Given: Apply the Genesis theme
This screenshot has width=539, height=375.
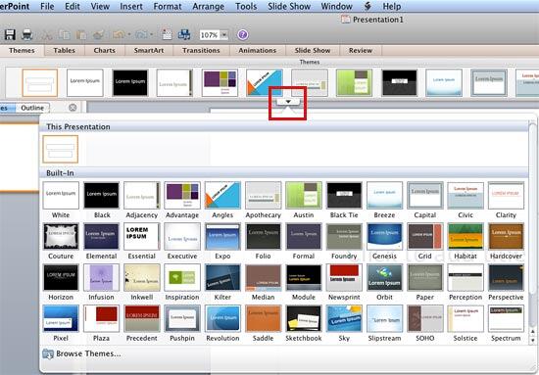Looking at the screenshot, I should 384,236.
